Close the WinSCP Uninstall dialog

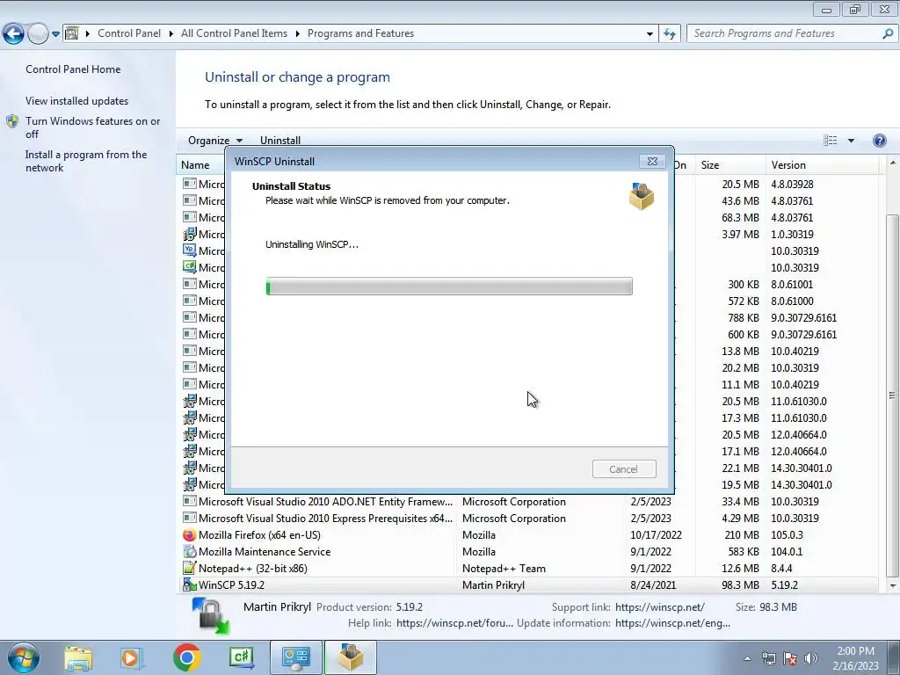pos(652,162)
